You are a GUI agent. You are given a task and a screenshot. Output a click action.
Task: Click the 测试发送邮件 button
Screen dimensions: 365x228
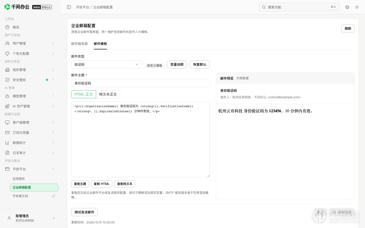click(84, 212)
